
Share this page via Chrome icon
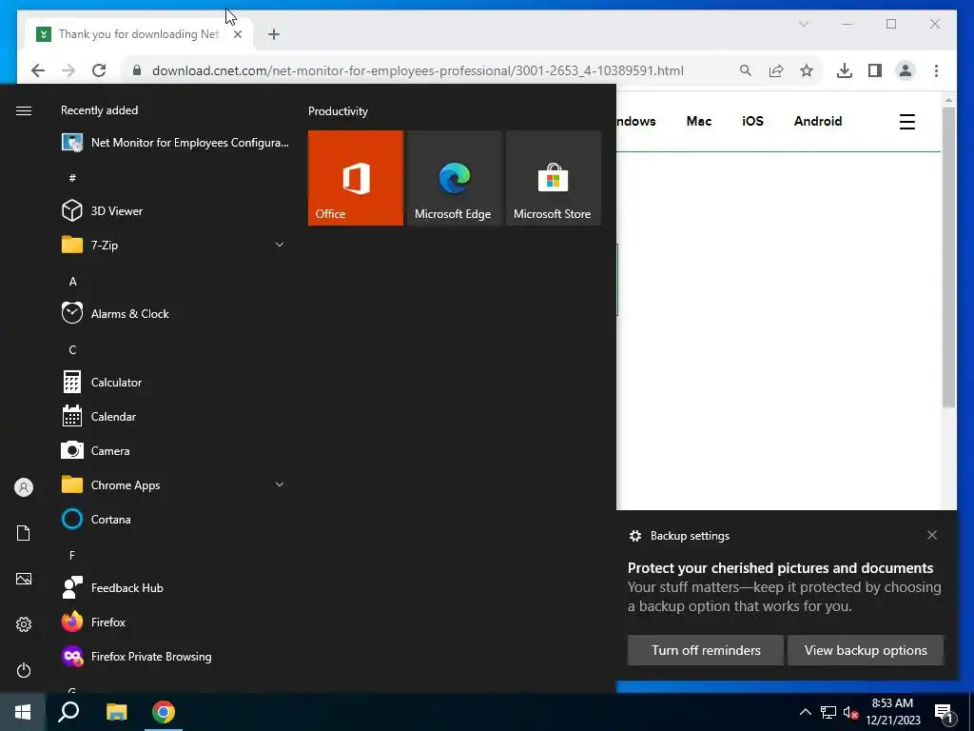coord(776,70)
